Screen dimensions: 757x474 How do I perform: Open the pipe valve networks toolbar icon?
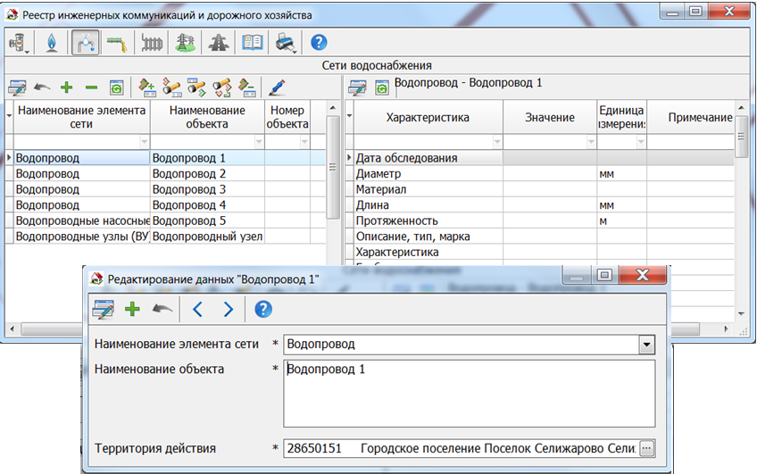tap(19, 43)
